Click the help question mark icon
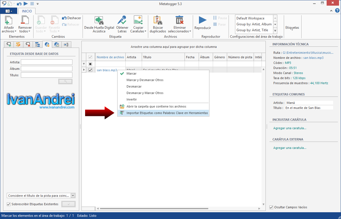341x219 pixels. (337, 11)
